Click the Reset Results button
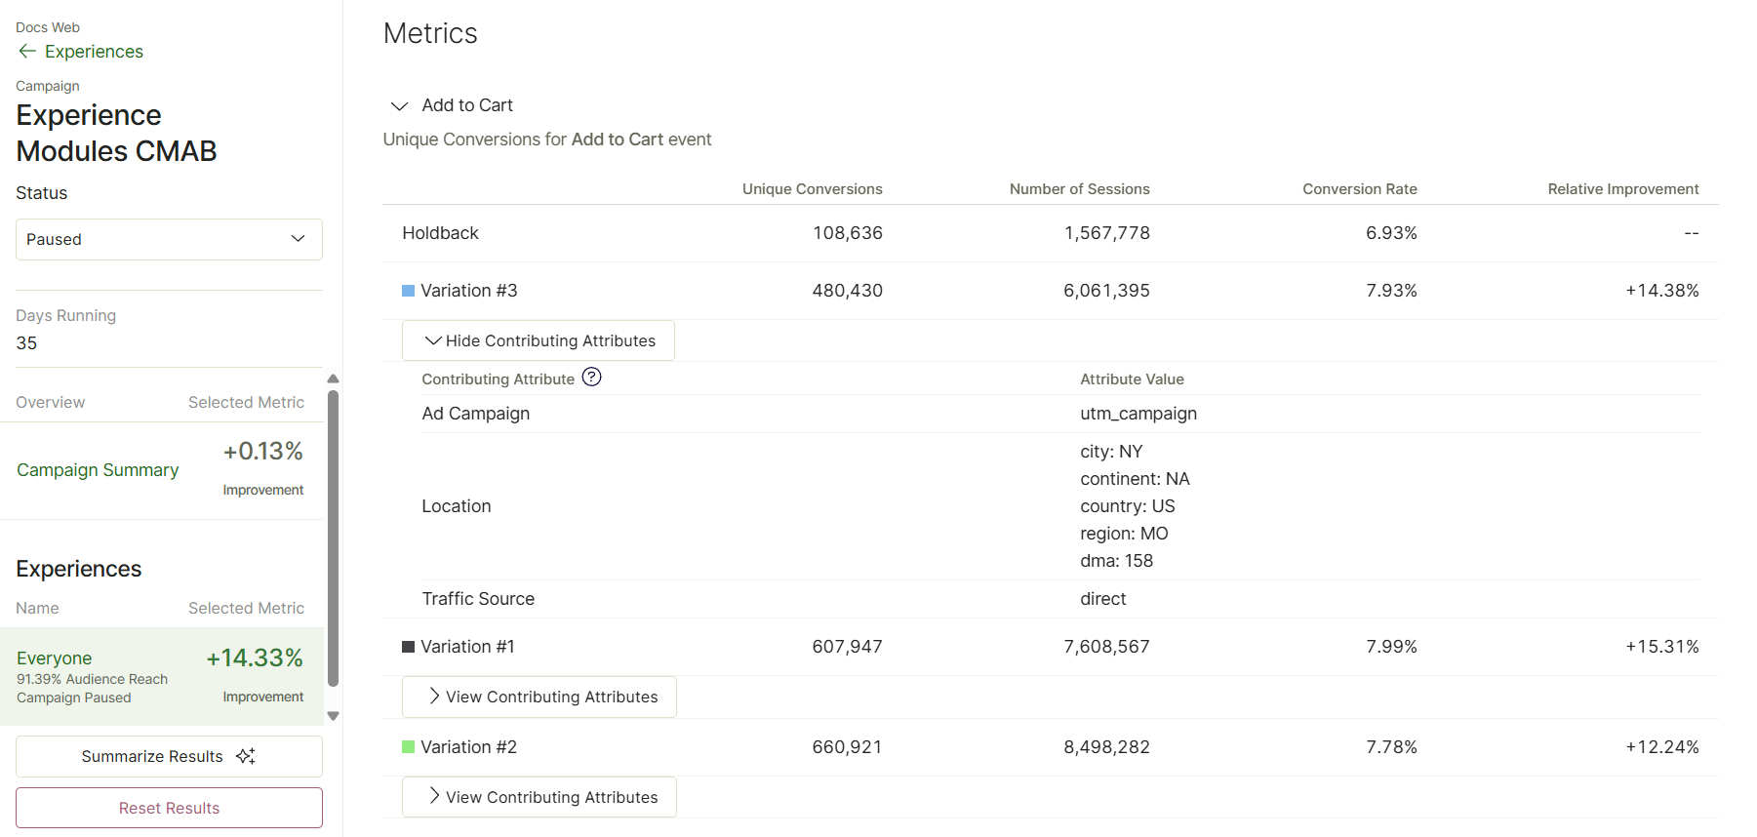 [x=169, y=808]
